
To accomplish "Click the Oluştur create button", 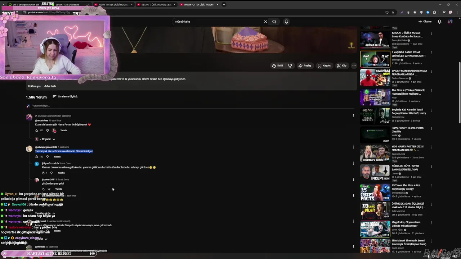I will (x=425, y=22).
